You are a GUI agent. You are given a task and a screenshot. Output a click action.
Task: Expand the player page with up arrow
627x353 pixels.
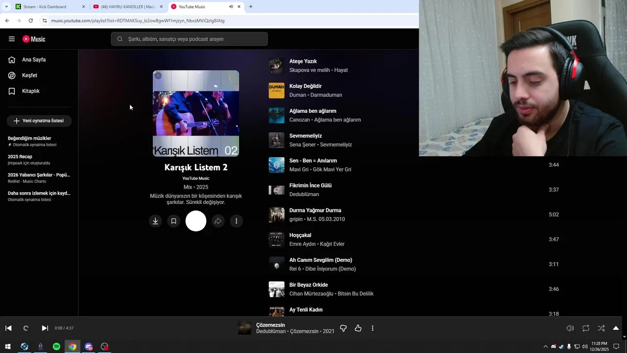pyautogui.click(x=616, y=328)
